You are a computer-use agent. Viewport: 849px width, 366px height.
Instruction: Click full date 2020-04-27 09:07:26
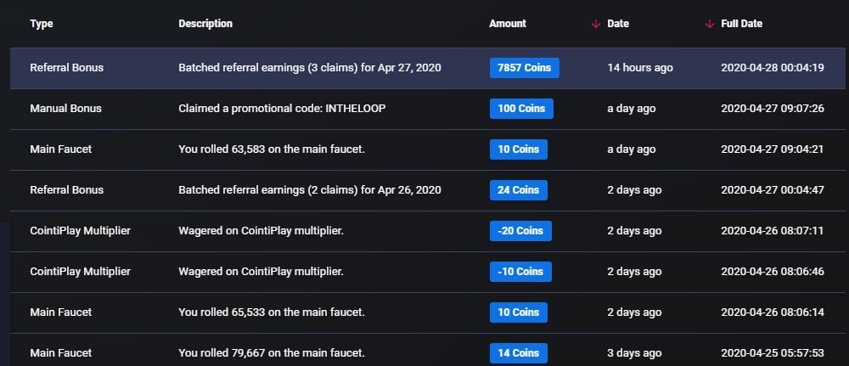click(x=773, y=109)
